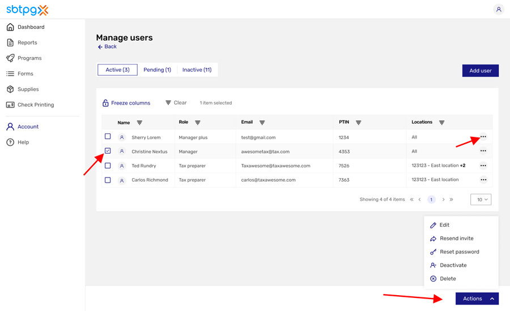Open more options for Christine Nextus row

click(483, 150)
